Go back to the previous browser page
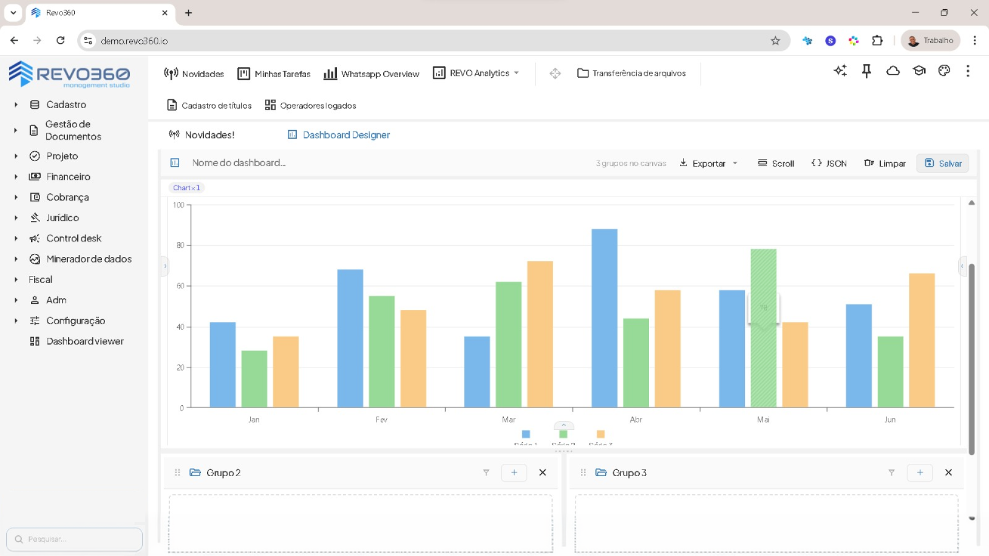The width and height of the screenshot is (989, 556). 14,41
